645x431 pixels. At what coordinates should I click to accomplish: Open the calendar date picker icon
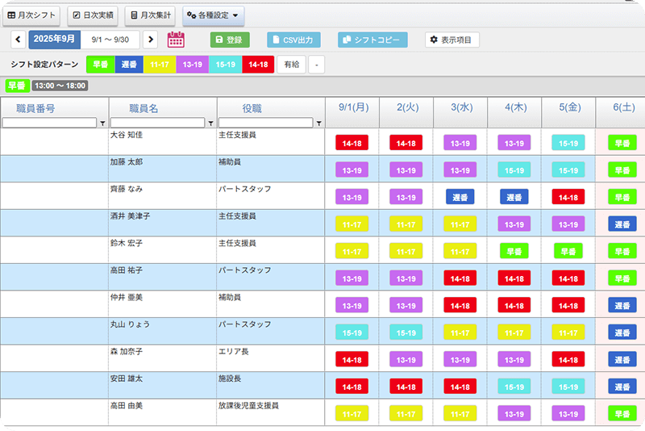[x=176, y=40]
